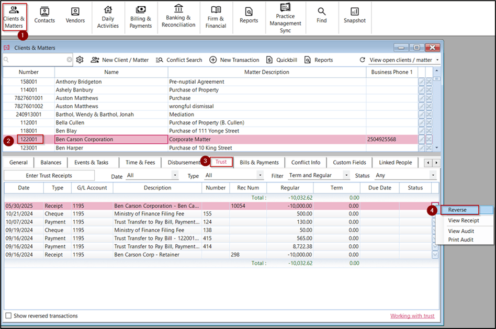Switch to the Bills & Payments tab
The image size is (496, 329).
[x=259, y=162]
